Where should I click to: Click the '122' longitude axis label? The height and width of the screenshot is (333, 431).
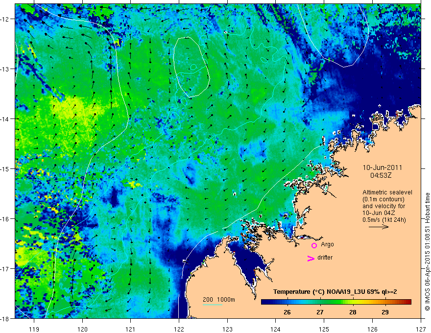[179, 329]
